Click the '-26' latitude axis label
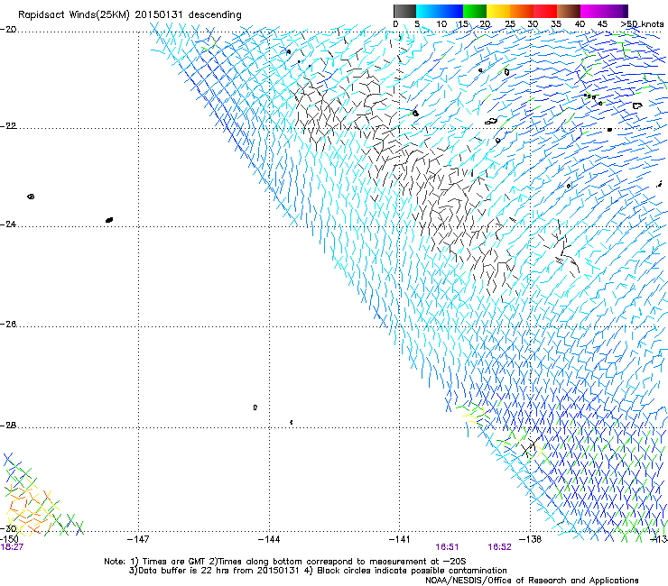The image size is (668, 586). pos(8,325)
